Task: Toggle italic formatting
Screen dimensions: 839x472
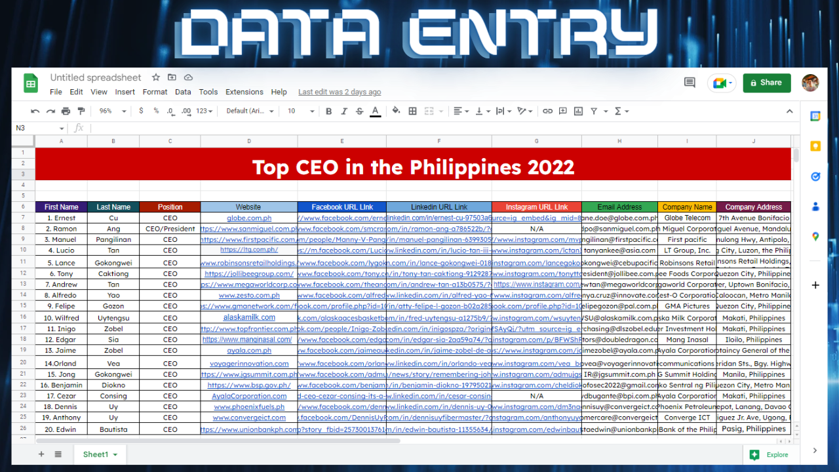Action: click(344, 111)
